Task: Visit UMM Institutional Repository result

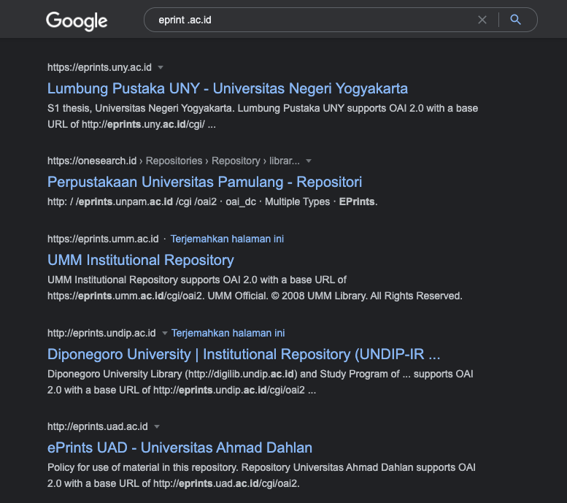Action: (140, 260)
